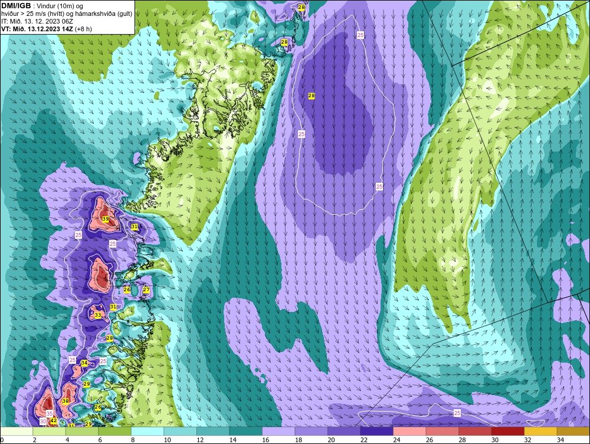Click the 26–28 m/s salmon swatch
Screen dimensions: 590x444
pos(442,431)
